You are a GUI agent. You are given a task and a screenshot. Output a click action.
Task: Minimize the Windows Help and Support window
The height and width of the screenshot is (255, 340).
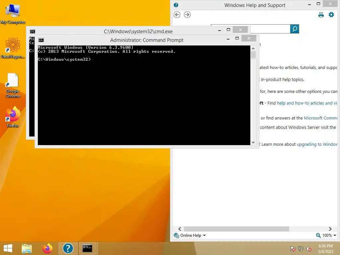click(309, 4)
